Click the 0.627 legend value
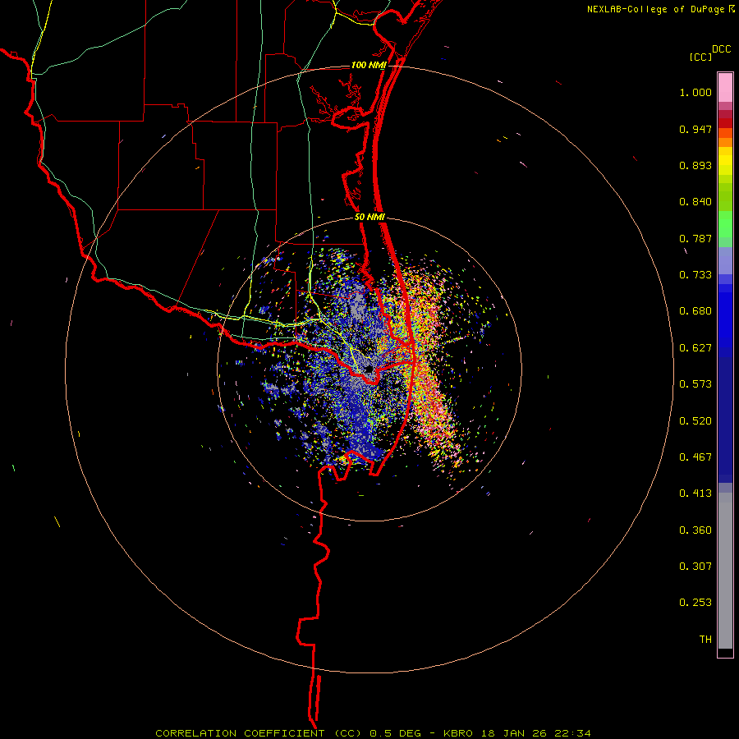The width and height of the screenshot is (739, 739). 695,348
